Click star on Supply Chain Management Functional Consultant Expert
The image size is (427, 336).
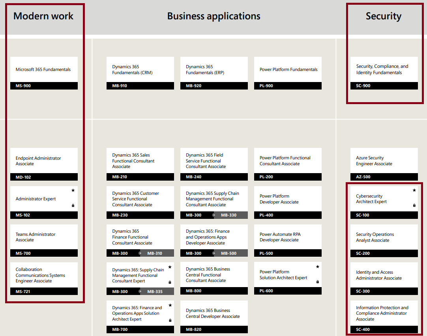pos(170,267)
